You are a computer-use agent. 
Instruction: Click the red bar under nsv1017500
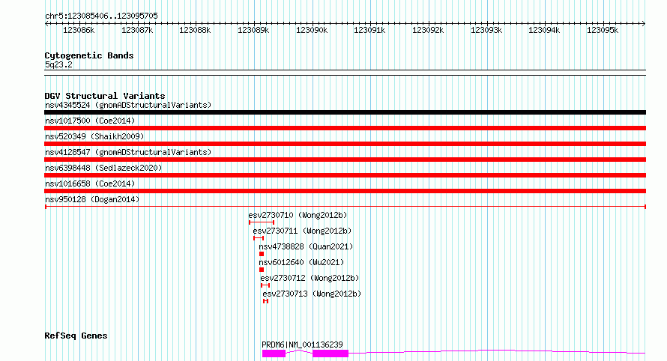pos(345,128)
